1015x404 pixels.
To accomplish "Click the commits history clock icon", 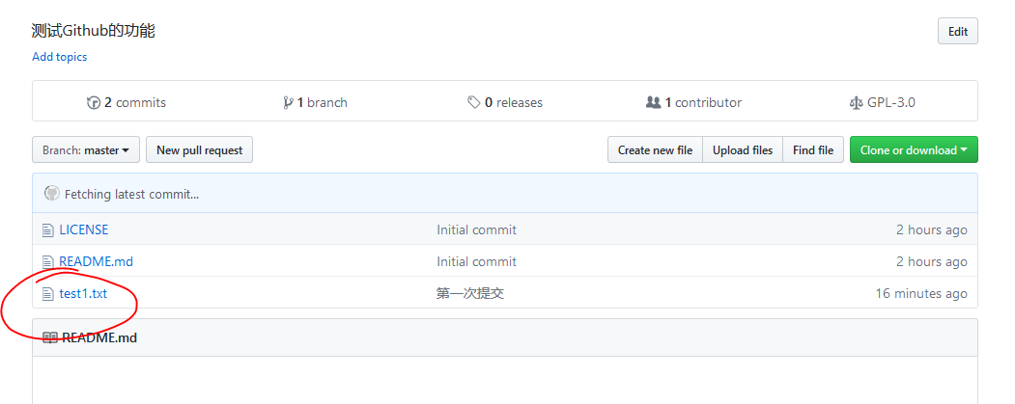I will [94, 102].
